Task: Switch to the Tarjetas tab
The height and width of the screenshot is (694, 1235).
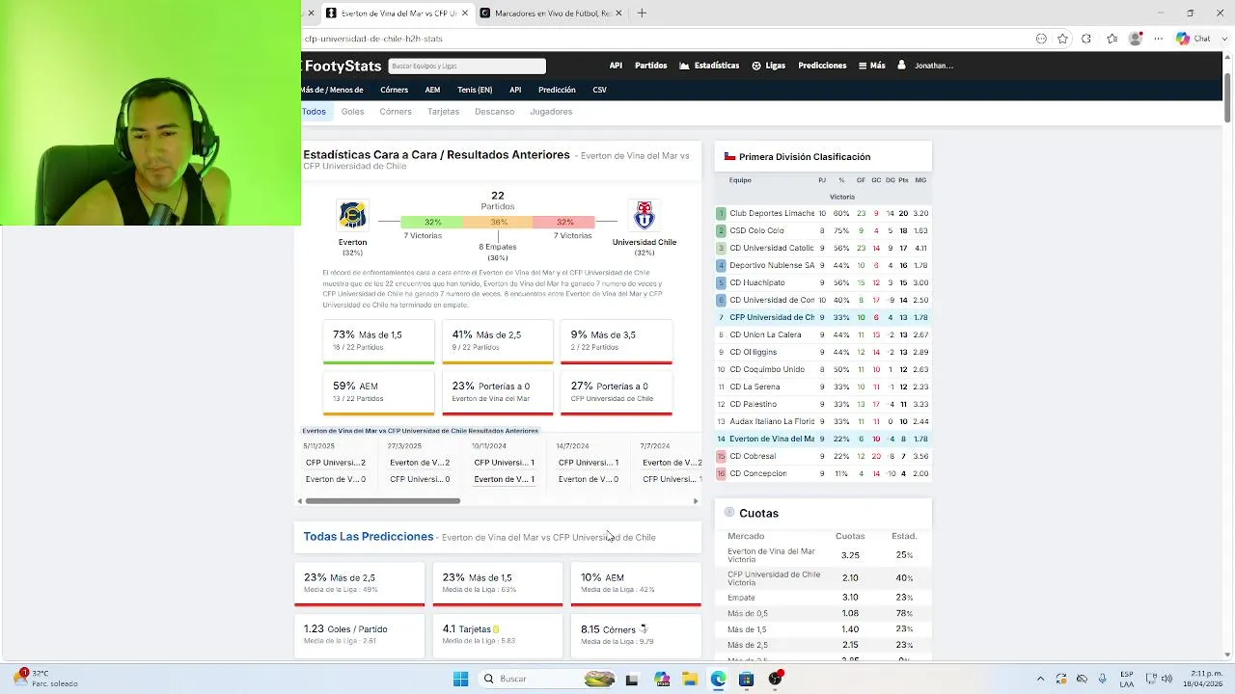Action: (443, 111)
